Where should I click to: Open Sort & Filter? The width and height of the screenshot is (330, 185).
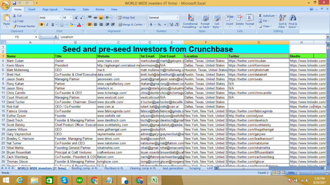(x=282, y=22)
